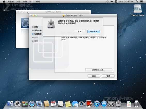Open Mission Control from the Dock

[25, 104]
